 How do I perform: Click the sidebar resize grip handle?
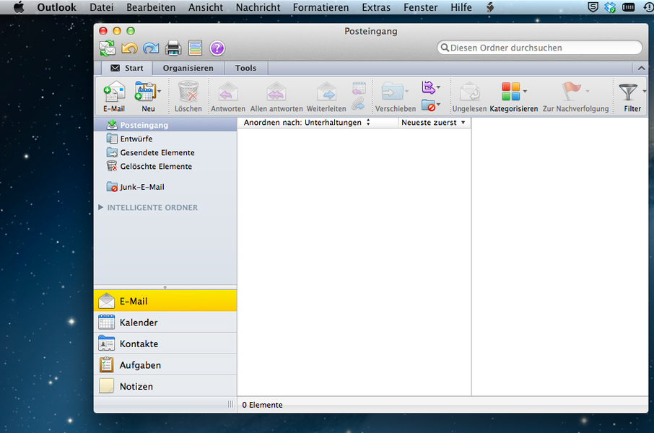pyautogui.click(x=231, y=404)
